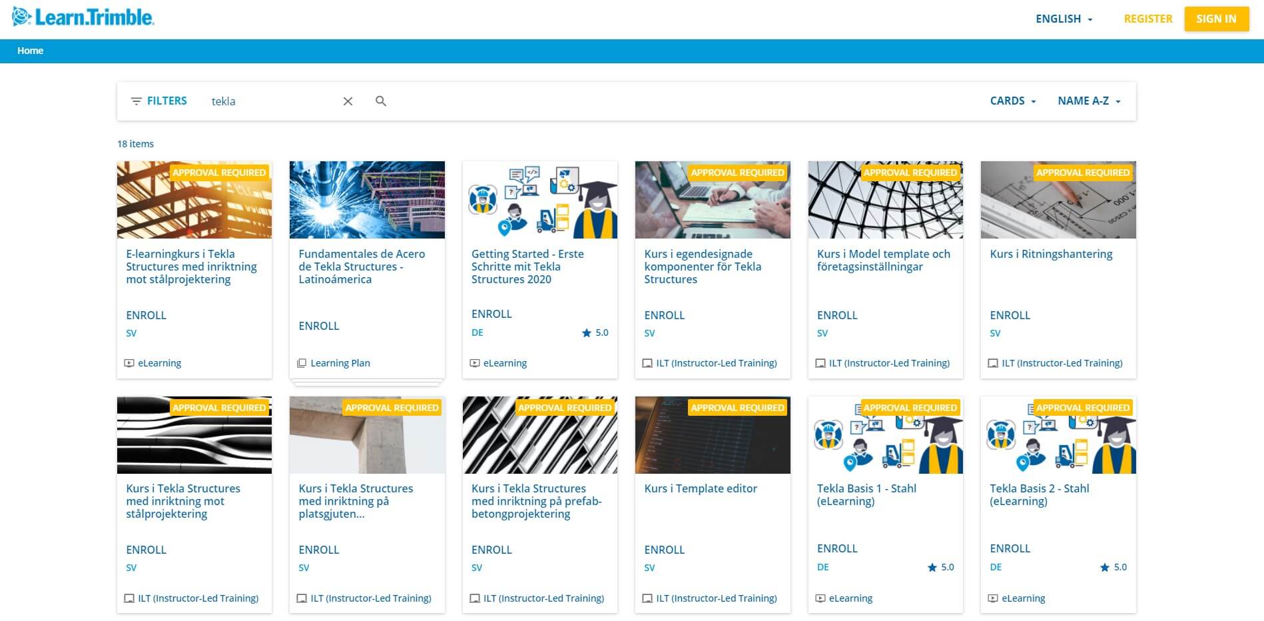Open thumbnail of Kurs i Ritningshantering
The image size is (1264, 621).
coord(1058,200)
